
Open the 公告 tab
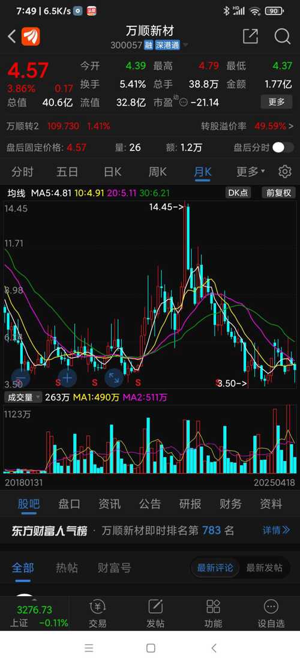[150, 504]
